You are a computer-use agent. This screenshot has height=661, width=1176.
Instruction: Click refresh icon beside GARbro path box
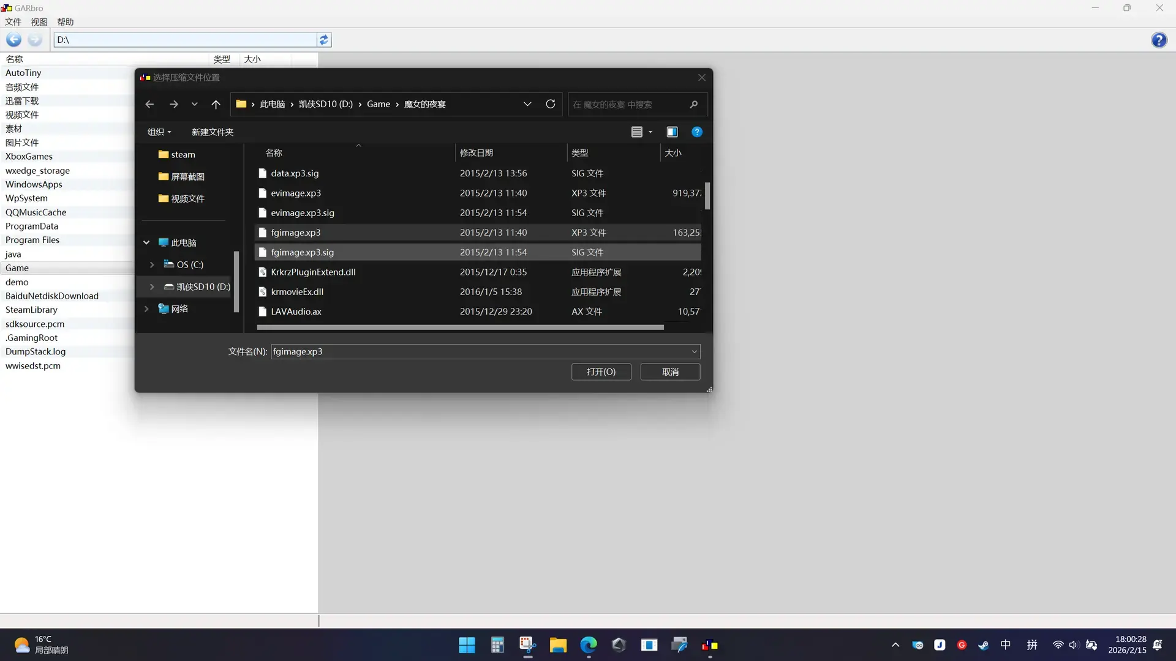click(x=324, y=40)
